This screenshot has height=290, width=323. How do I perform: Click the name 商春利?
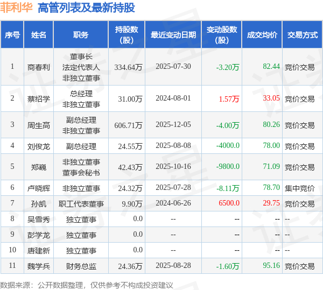39,67
